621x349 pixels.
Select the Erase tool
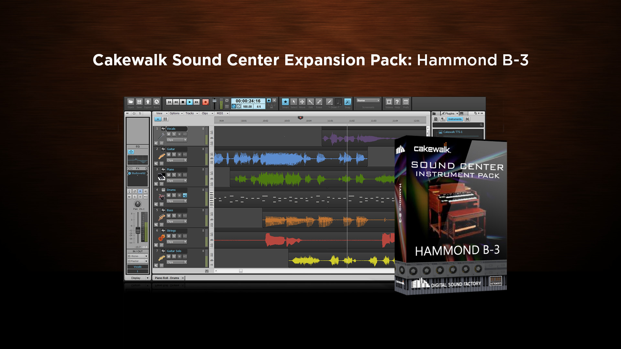319,102
